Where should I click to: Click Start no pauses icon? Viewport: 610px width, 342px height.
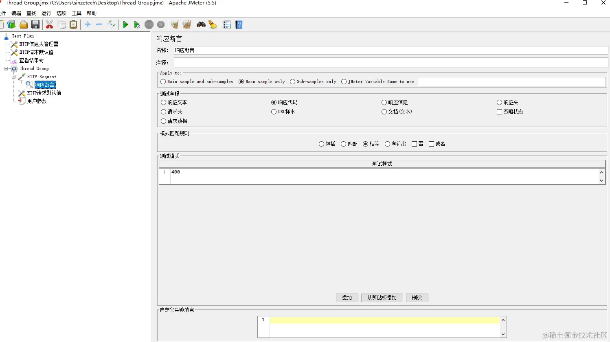tap(137, 25)
